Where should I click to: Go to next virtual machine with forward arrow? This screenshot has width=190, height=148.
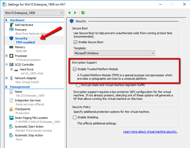click(x=75, y=13)
